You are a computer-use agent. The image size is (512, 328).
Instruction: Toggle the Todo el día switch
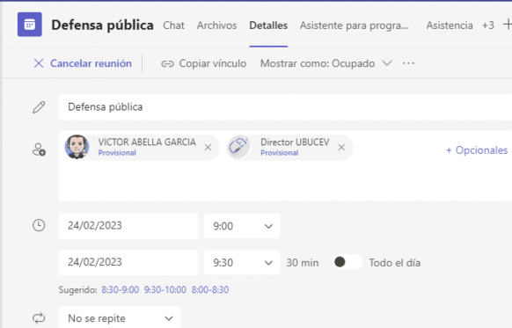pos(347,262)
